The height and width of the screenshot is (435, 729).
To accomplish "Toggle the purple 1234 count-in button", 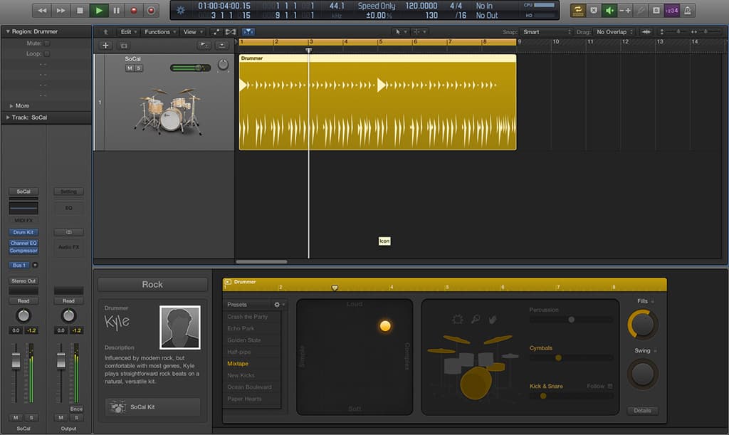I will pyautogui.click(x=672, y=10).
